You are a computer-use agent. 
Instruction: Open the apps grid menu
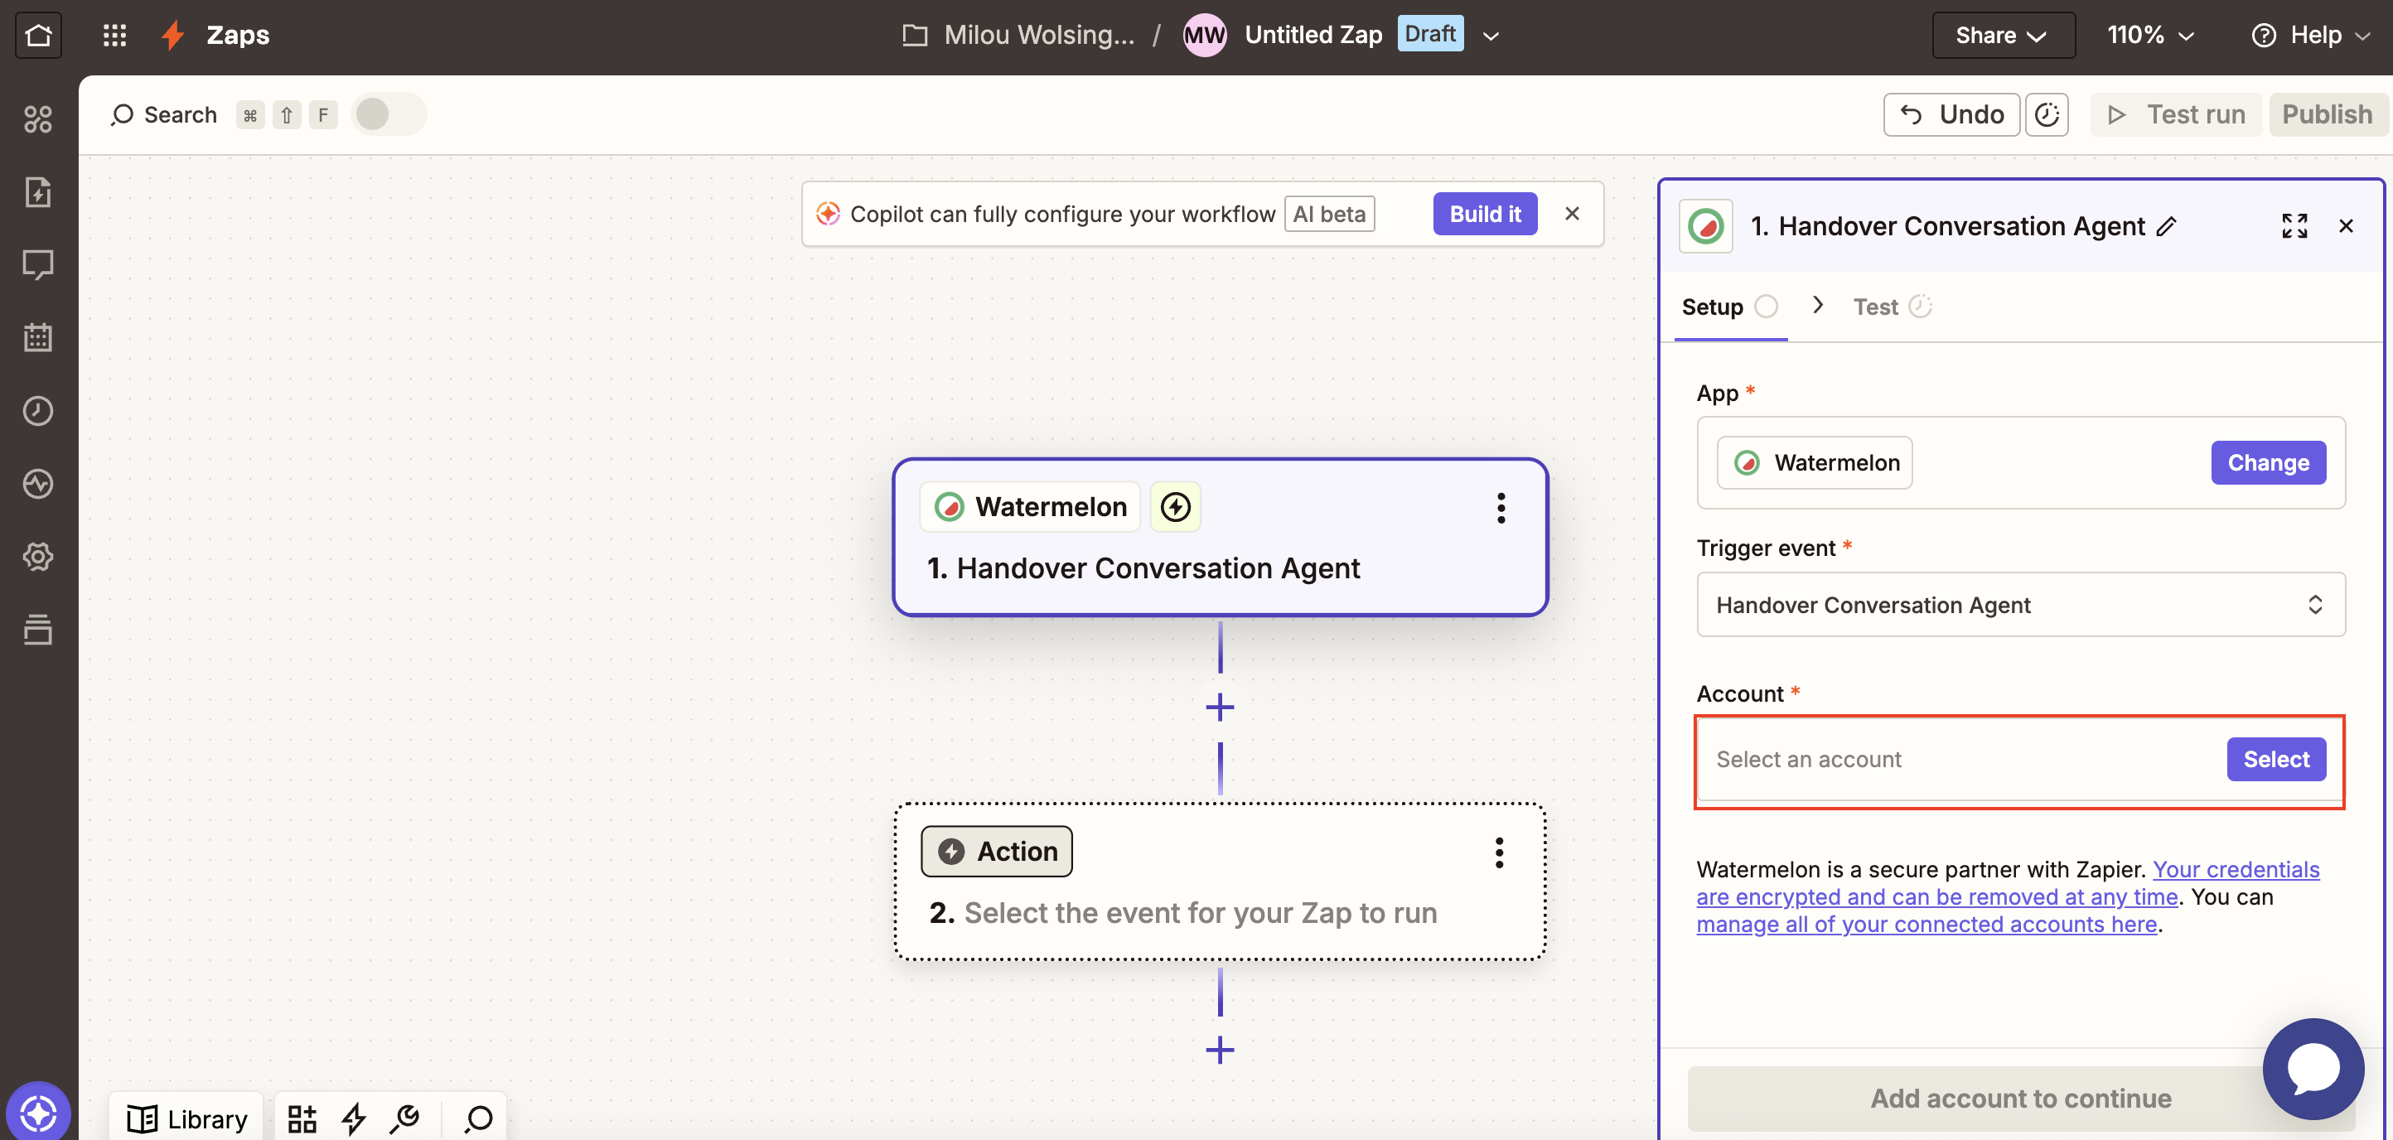coord(114,34)
